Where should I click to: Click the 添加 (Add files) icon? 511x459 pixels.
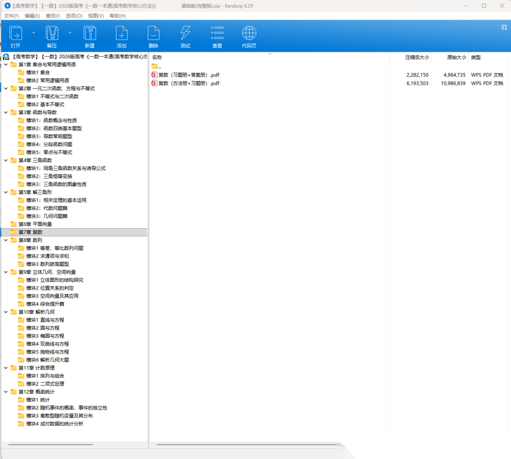pyautogui.click(x=122, y=33)
